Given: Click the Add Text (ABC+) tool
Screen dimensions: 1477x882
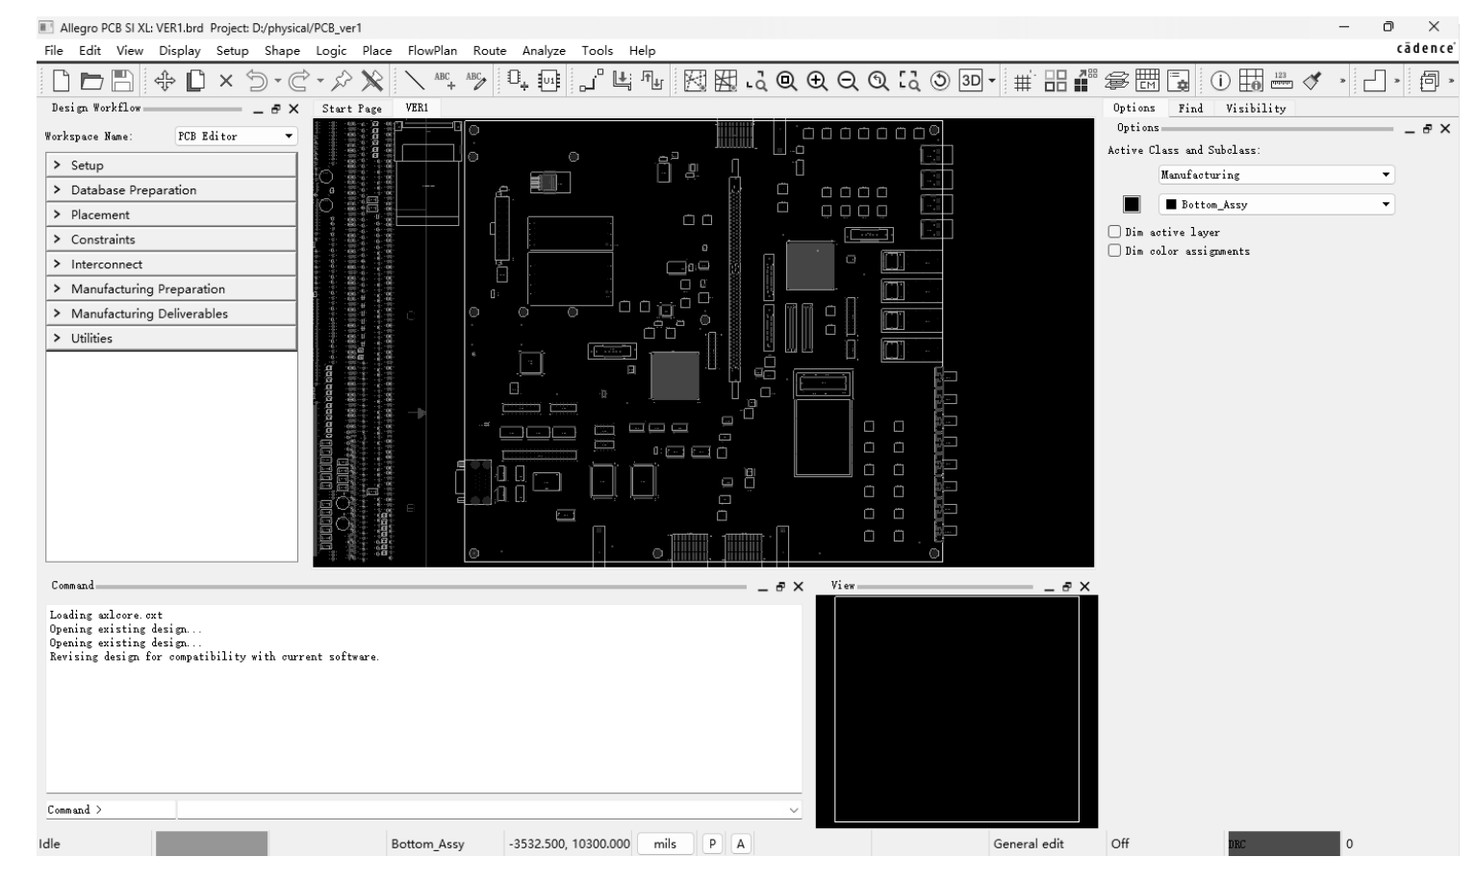Looking at the screenshot, I should [444, 82].
